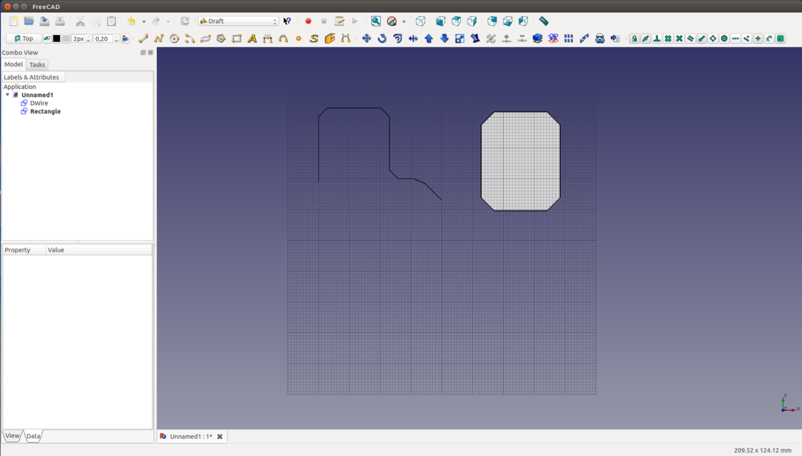This screenshot has height=456, width=802.
Task: Pick the Text annotation tool
Action: pos(252,39)
